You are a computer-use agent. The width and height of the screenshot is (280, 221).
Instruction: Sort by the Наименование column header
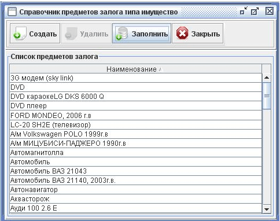(136, 69)
